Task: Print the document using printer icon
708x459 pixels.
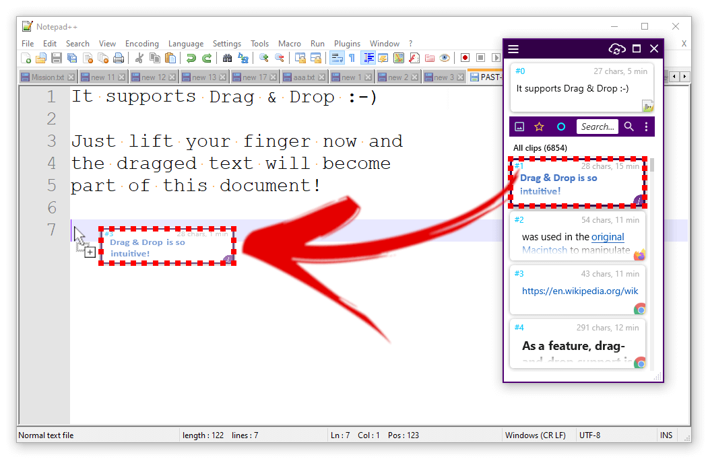Action: pos(119,58)
